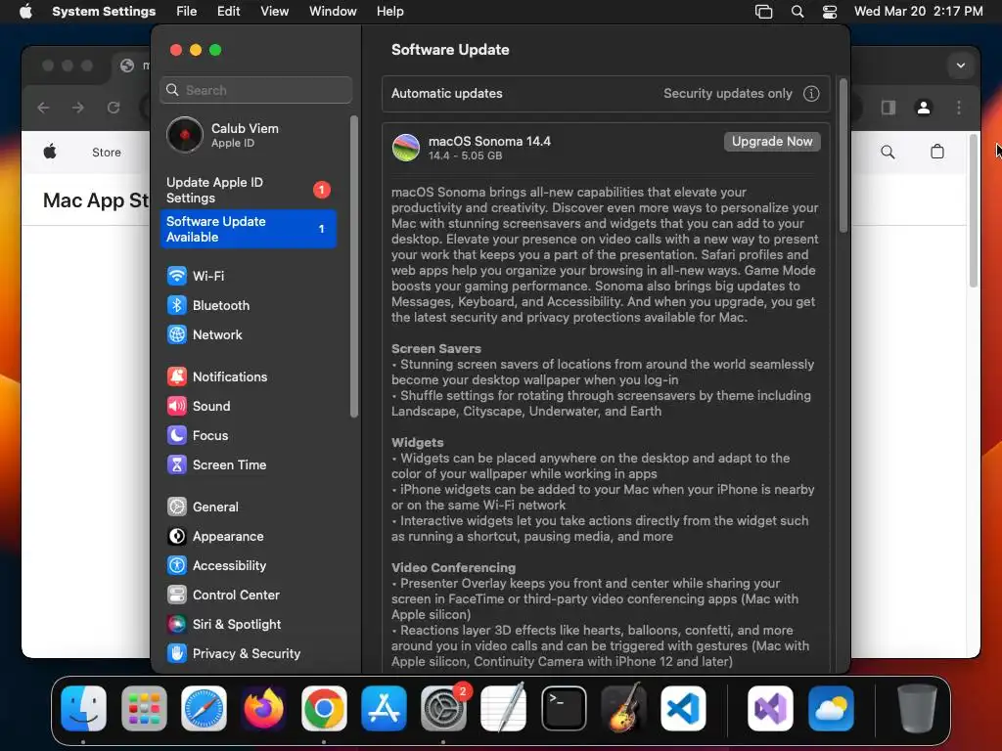
Task: Open System Settings from the Dock
Action: pyautogui.click(x=443, y=709)
